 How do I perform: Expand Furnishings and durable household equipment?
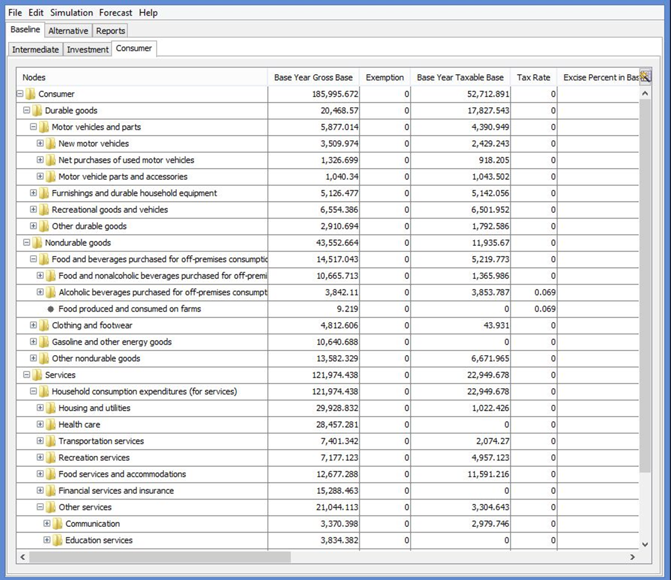tap(33, 193)
